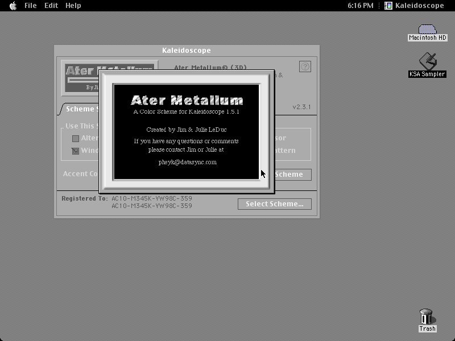The height and width of the screenshot is (341, 455).
Task: Click the menu bar clock
Action: (361, 6)
